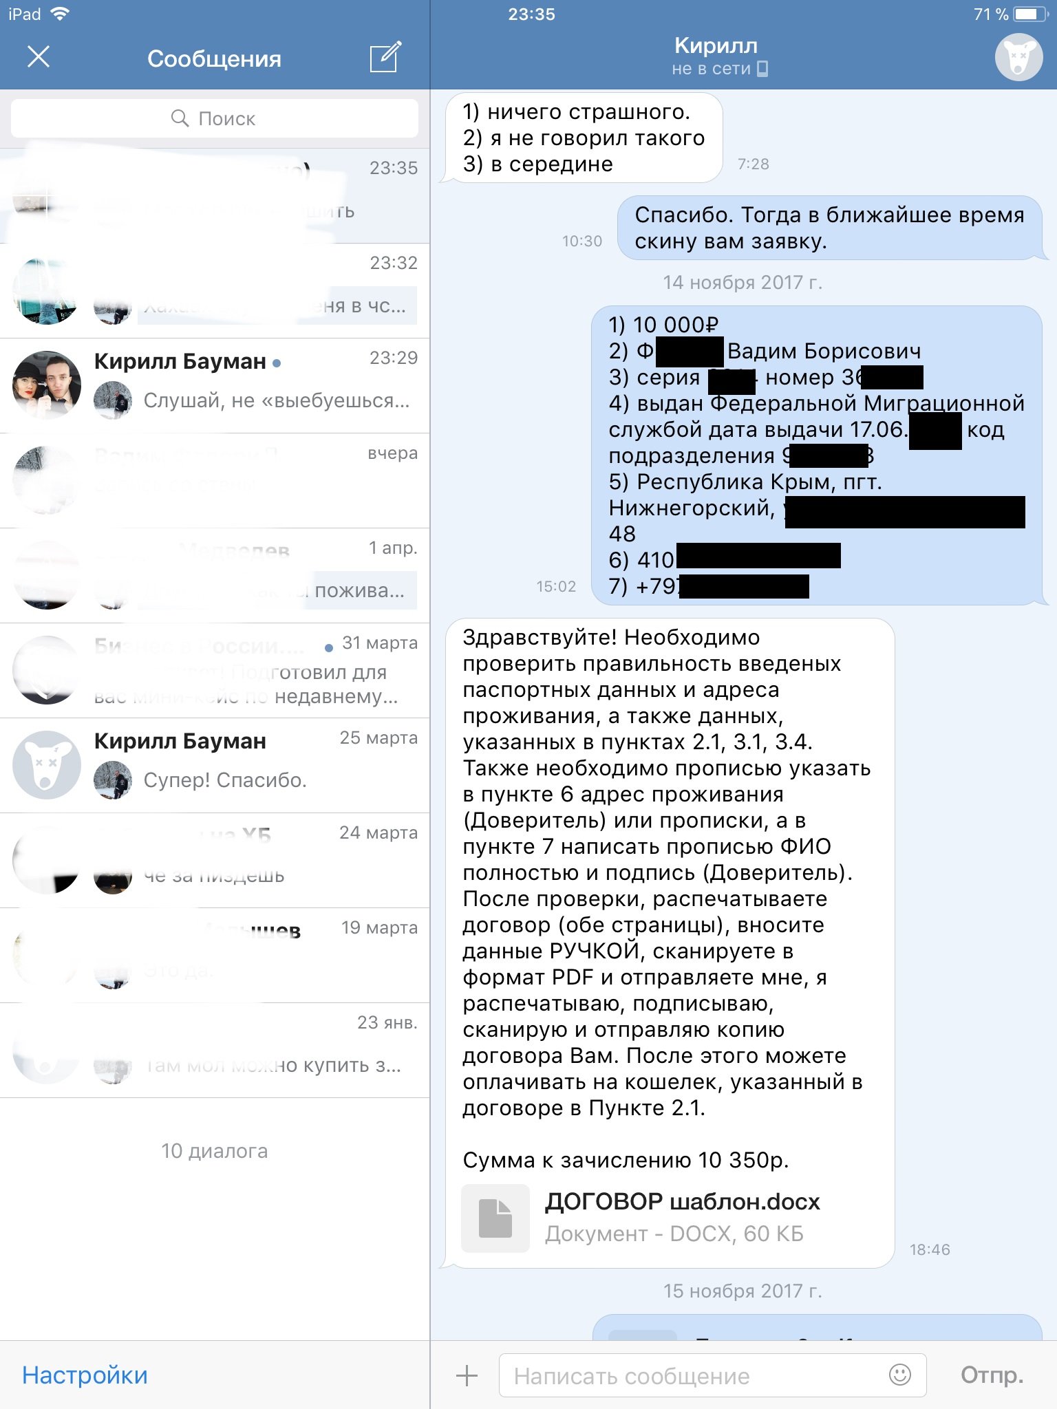Viewport: 1057px width, 1409px height.
Task: Open the emoji smiley picker
Action: [x=900, y=1375]
